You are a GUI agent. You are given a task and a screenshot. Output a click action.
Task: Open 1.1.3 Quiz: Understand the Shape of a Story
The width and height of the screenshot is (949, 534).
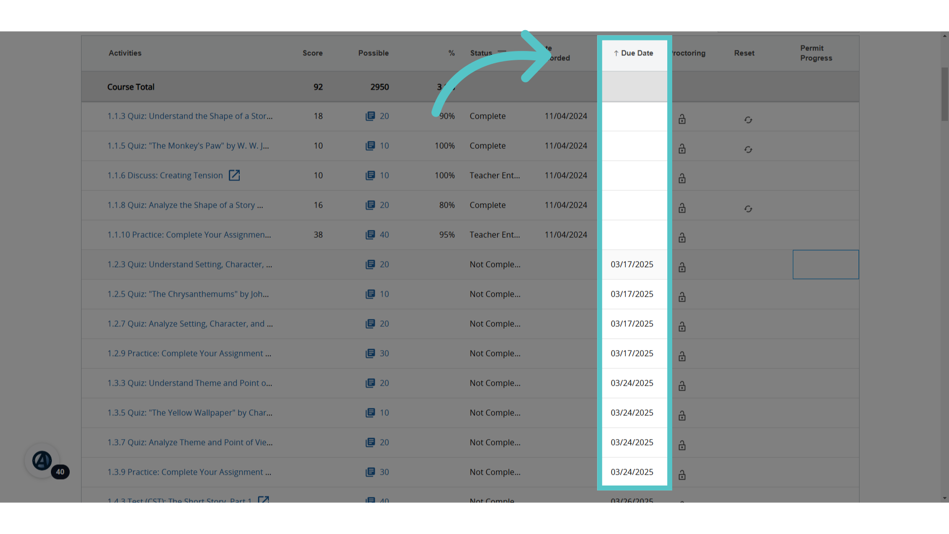[190, 116]
